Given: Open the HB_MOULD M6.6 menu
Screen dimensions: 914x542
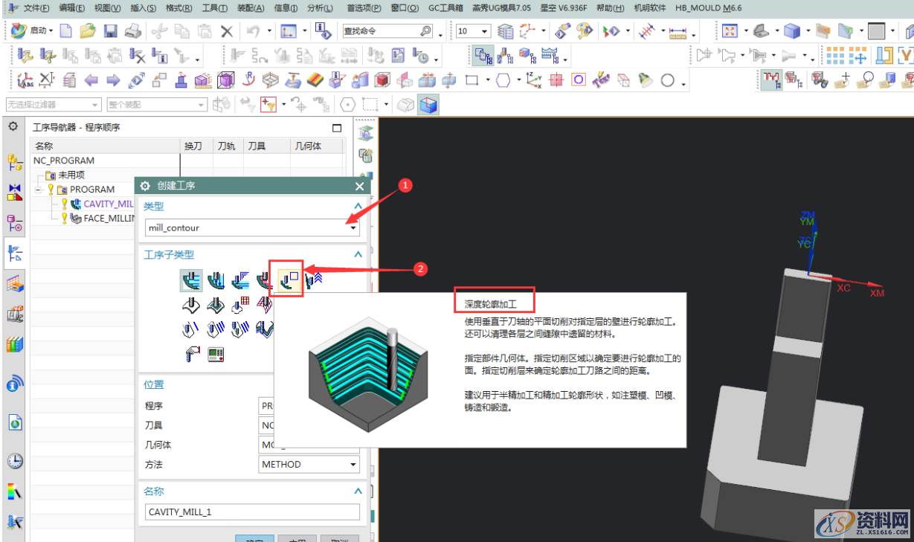Looking at the screenshot, I should coord(708,8).
